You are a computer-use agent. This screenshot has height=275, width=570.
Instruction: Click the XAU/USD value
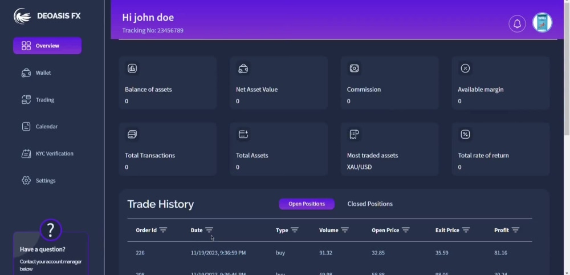[x=359, y=167]
